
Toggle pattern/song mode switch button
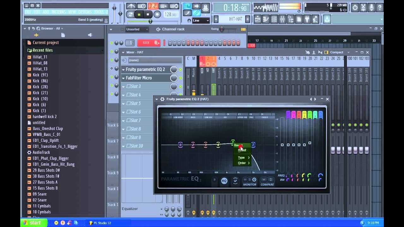coord(130,15)
